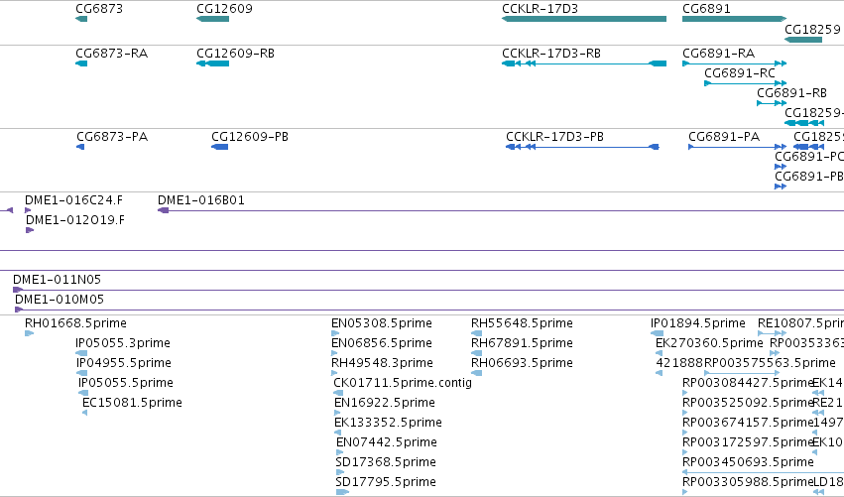This screenshot has height=497, width=844.
Task: Select CK01711.5prime.contig label
Action: (x=403, y=383)
